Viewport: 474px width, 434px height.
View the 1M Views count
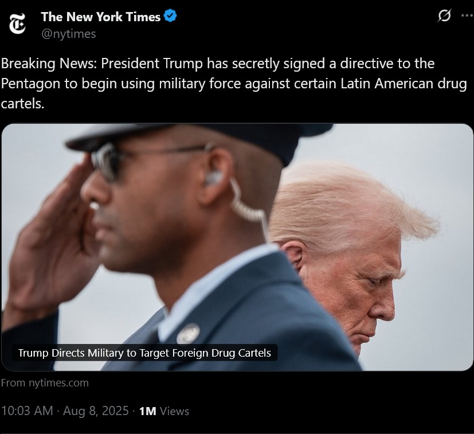tap(164, 411)
